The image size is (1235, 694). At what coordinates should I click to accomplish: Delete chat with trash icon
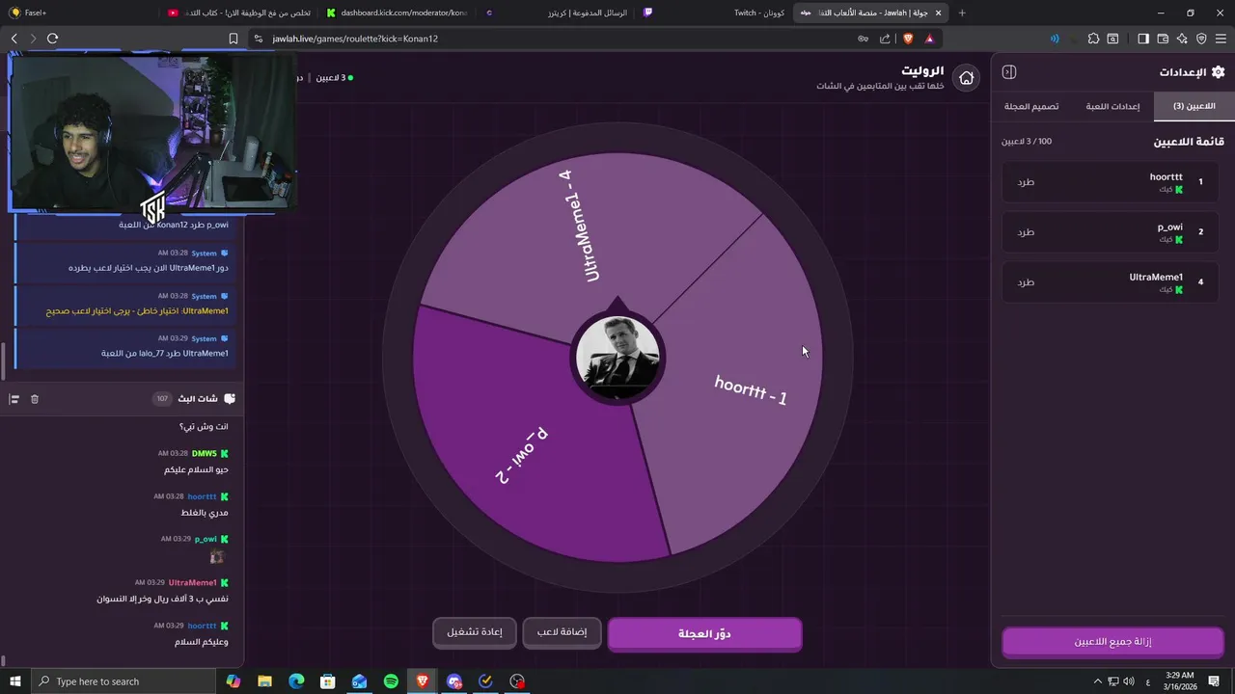35,399
